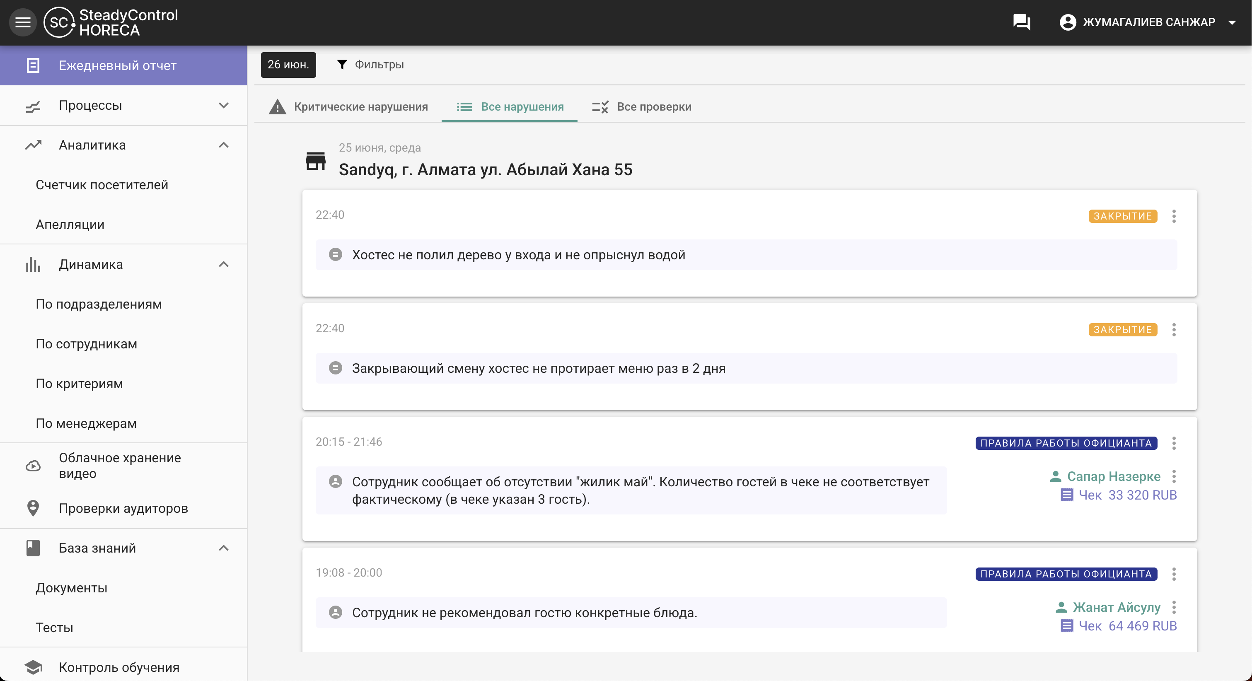
Task: Switch to the Все проверки tab
Action: tap(642, 107)
